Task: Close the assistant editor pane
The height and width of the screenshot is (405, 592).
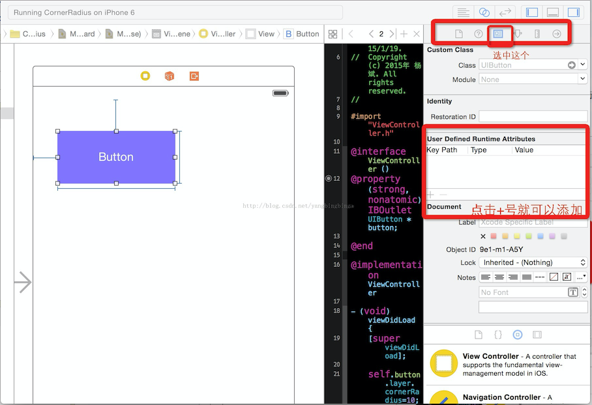Action: tap(417, 34)
